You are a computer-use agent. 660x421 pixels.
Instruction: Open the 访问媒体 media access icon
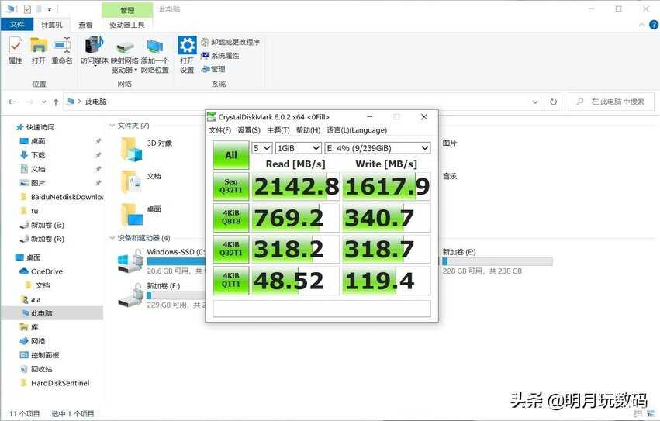click(95, 51)
